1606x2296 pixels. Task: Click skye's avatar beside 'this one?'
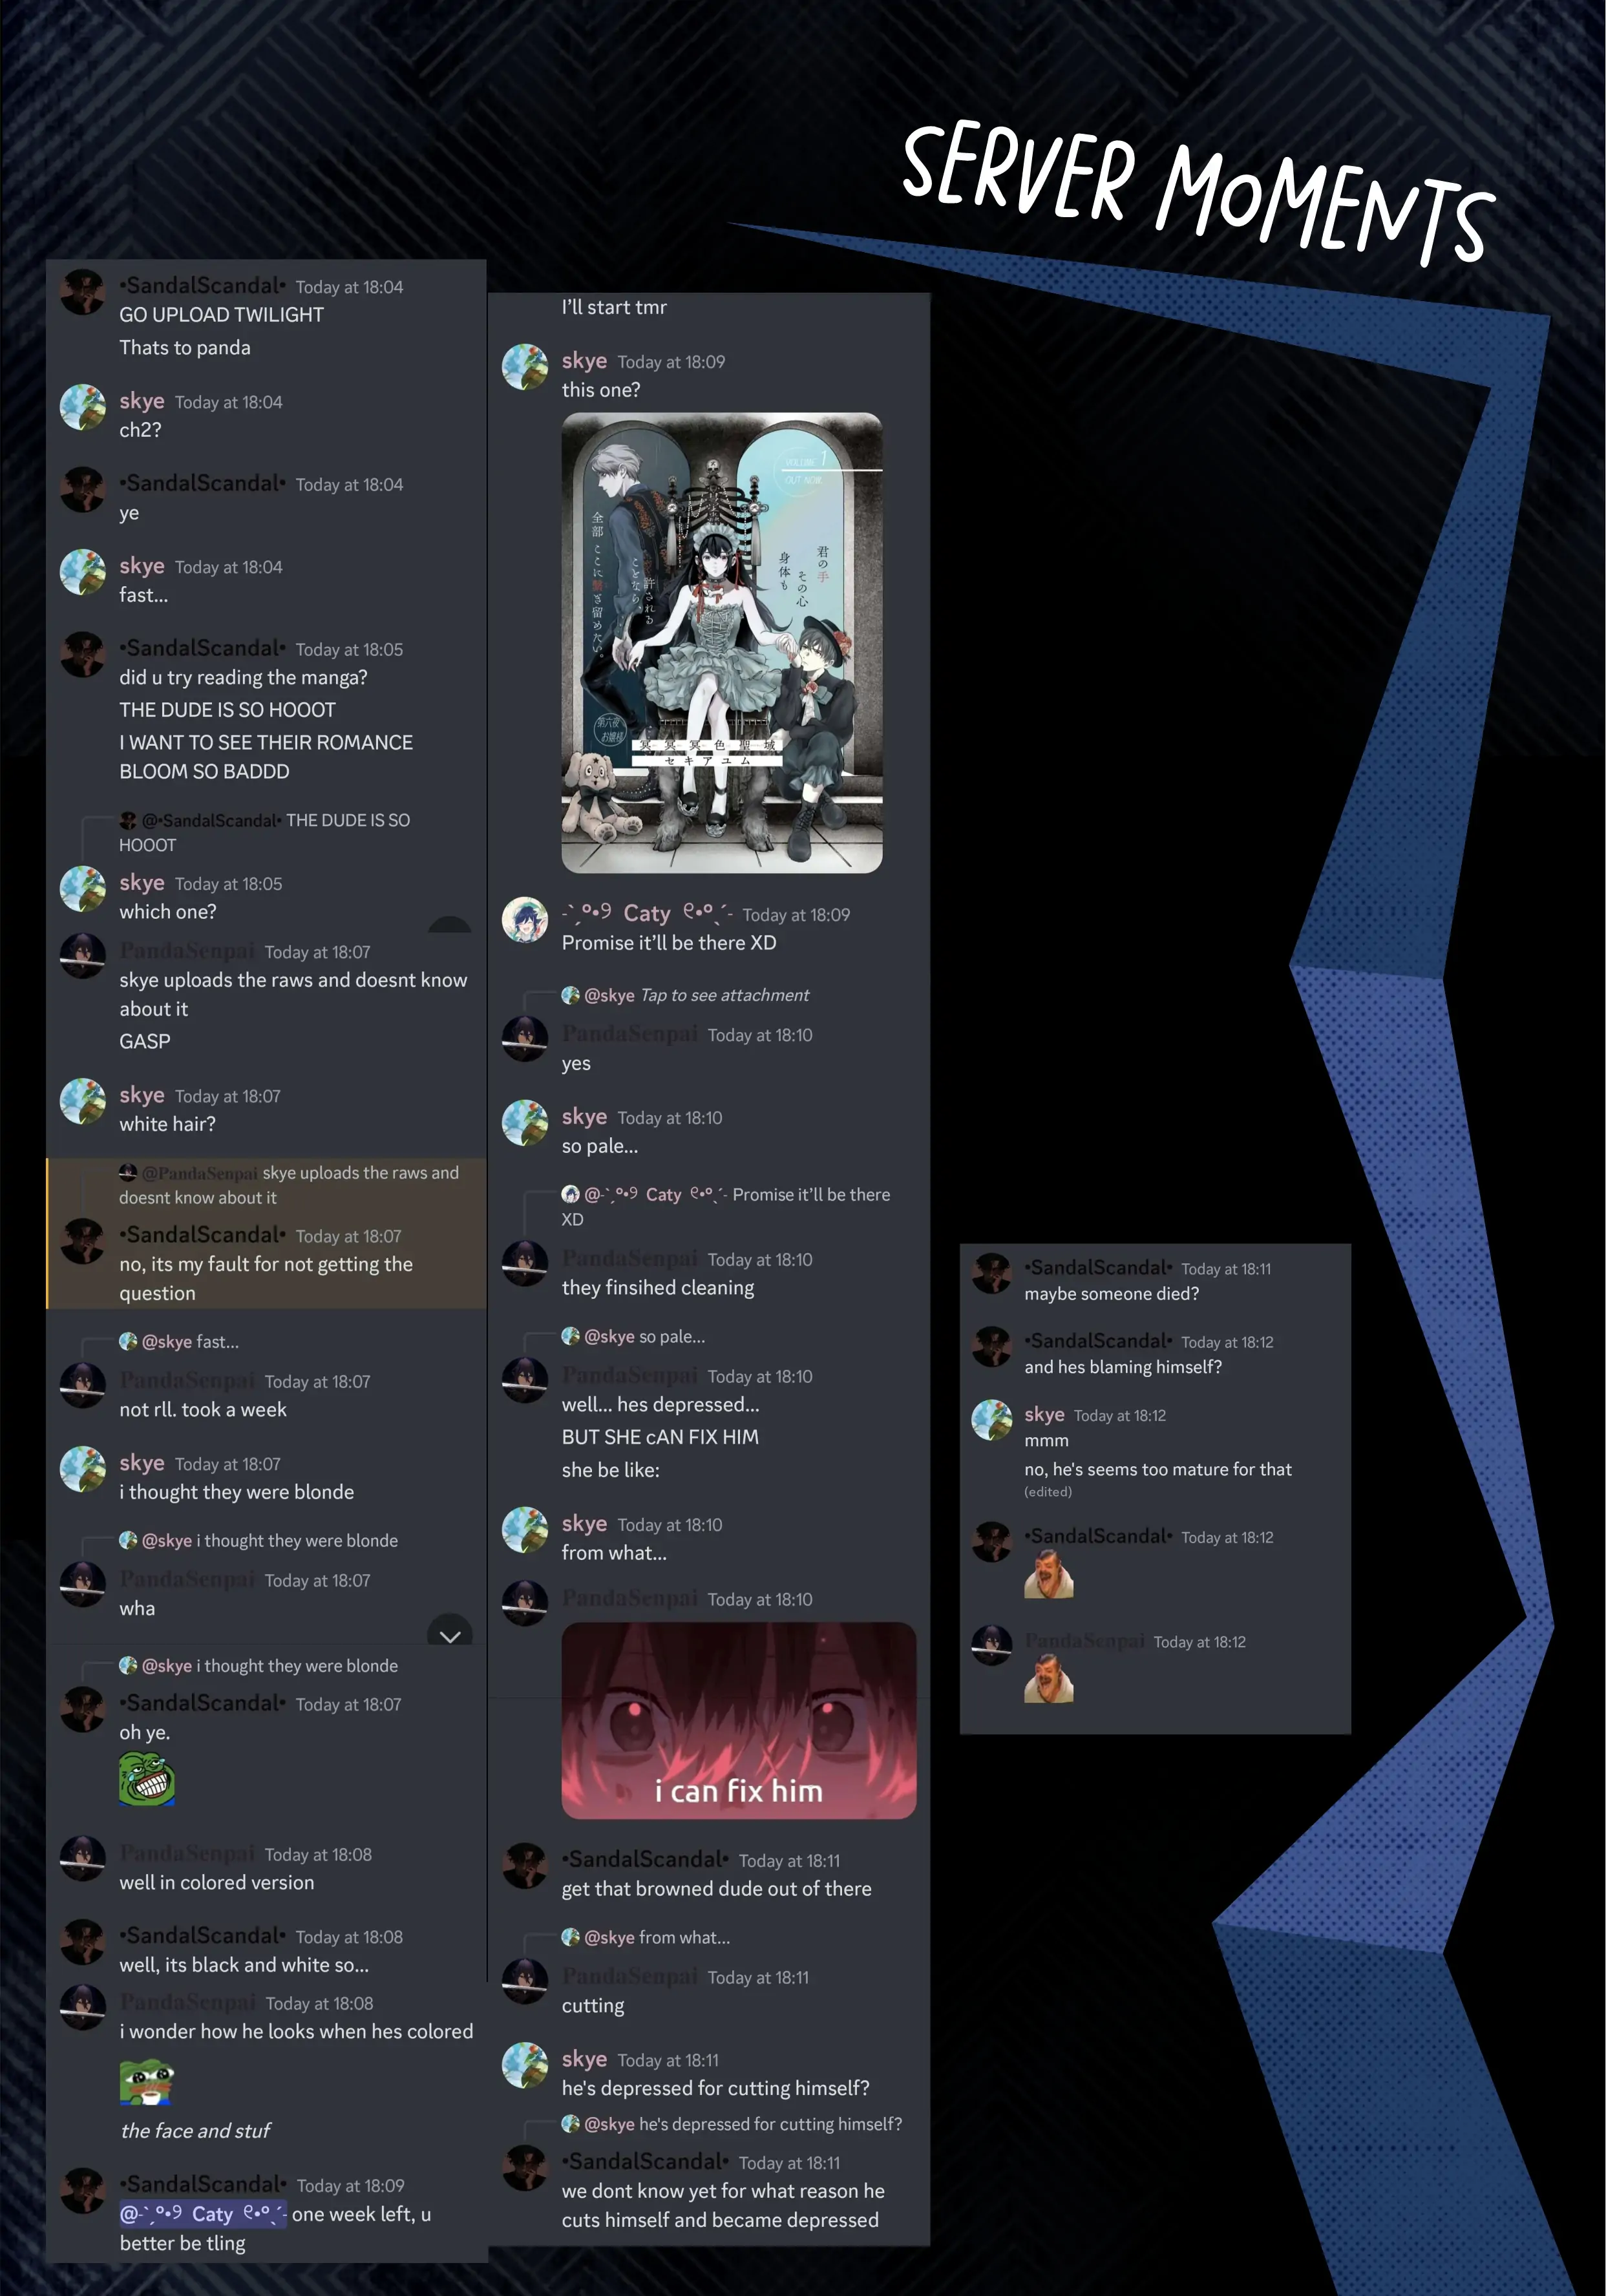524,368
